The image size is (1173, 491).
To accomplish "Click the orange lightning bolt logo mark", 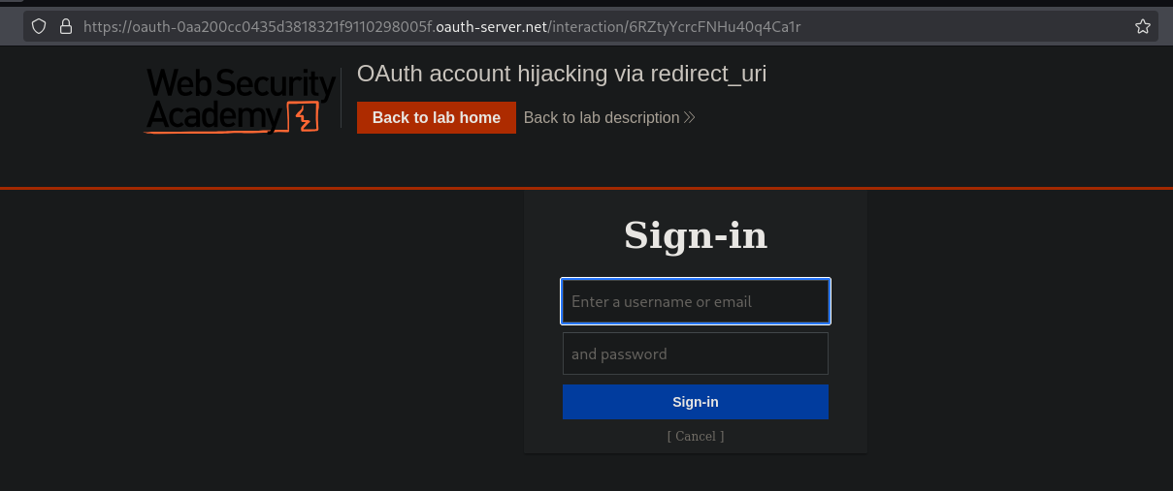I will click(305, 117).
